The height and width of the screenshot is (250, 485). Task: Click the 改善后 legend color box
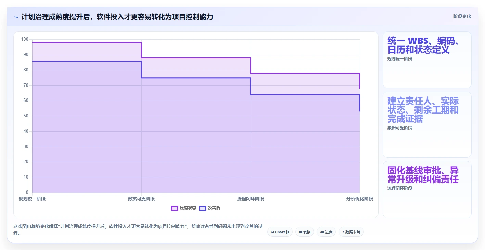pyautogui.click(x=203, y=208)
